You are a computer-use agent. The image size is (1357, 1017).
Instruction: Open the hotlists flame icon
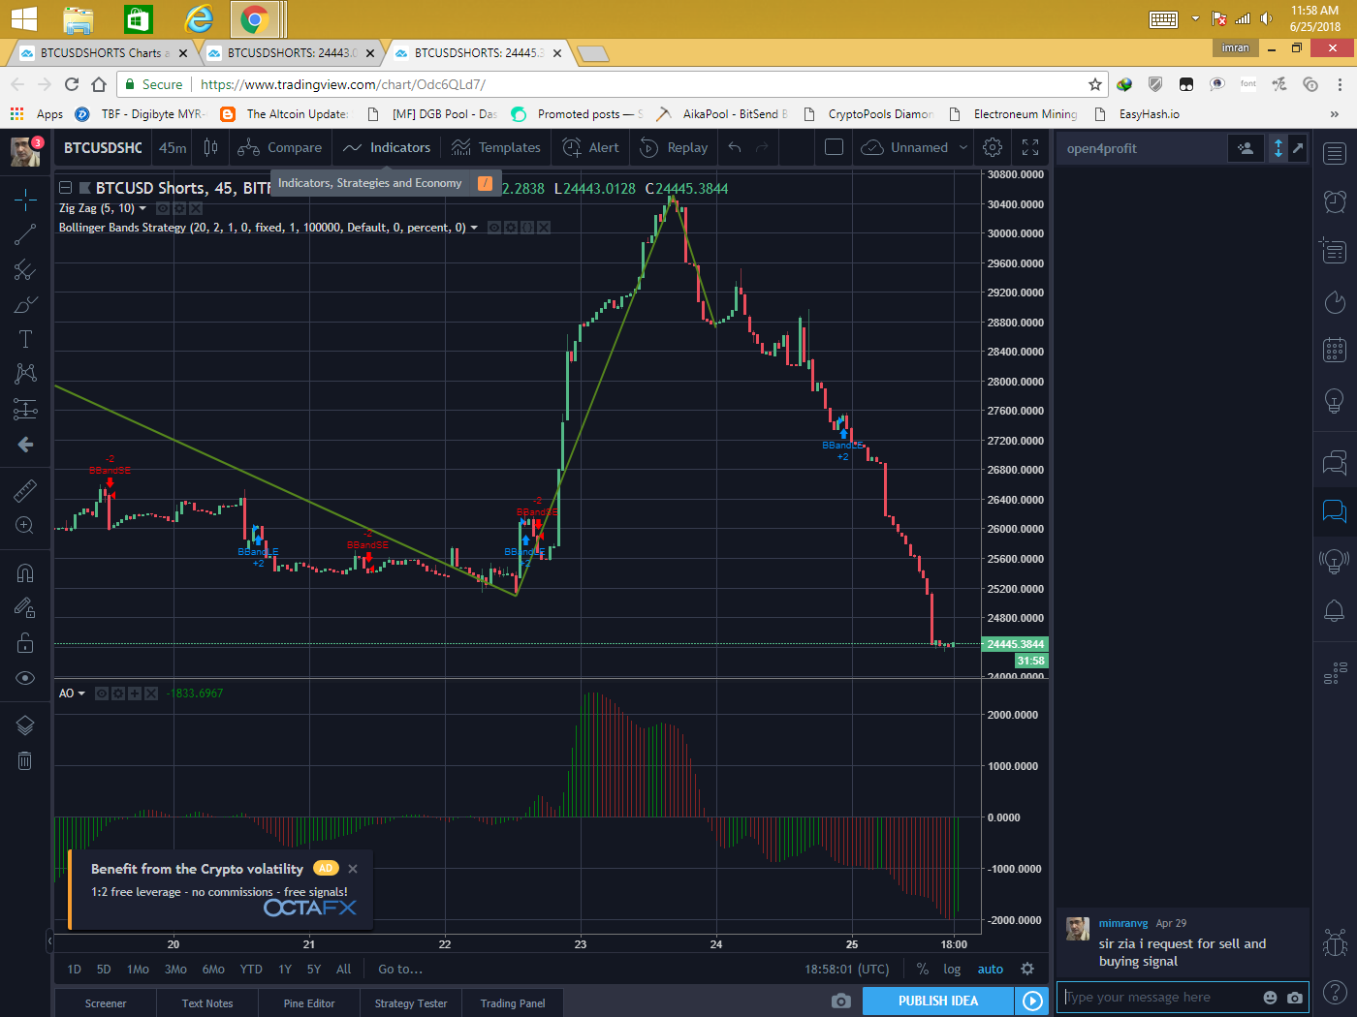[1335, 302]
